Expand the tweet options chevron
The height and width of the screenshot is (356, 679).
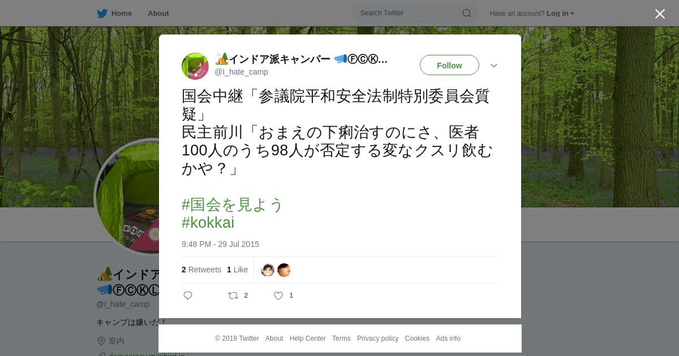[494, 66]
